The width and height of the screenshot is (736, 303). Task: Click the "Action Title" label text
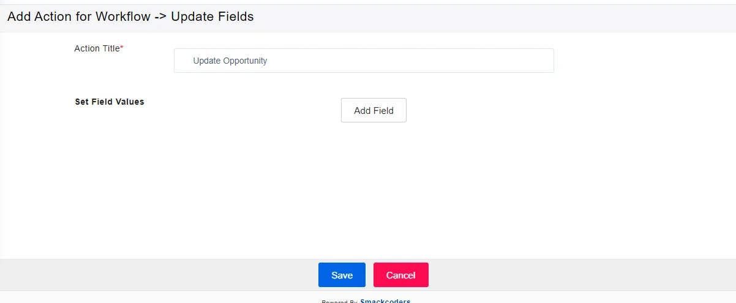[x=97, y=48]
